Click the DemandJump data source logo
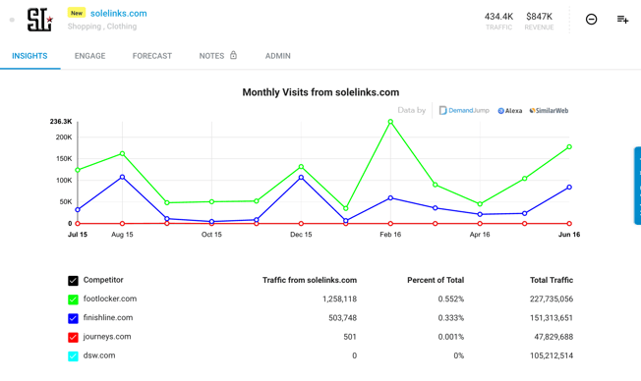Image resolution: width=641 pixels, height=381 pixels. (x=464, y=110)
